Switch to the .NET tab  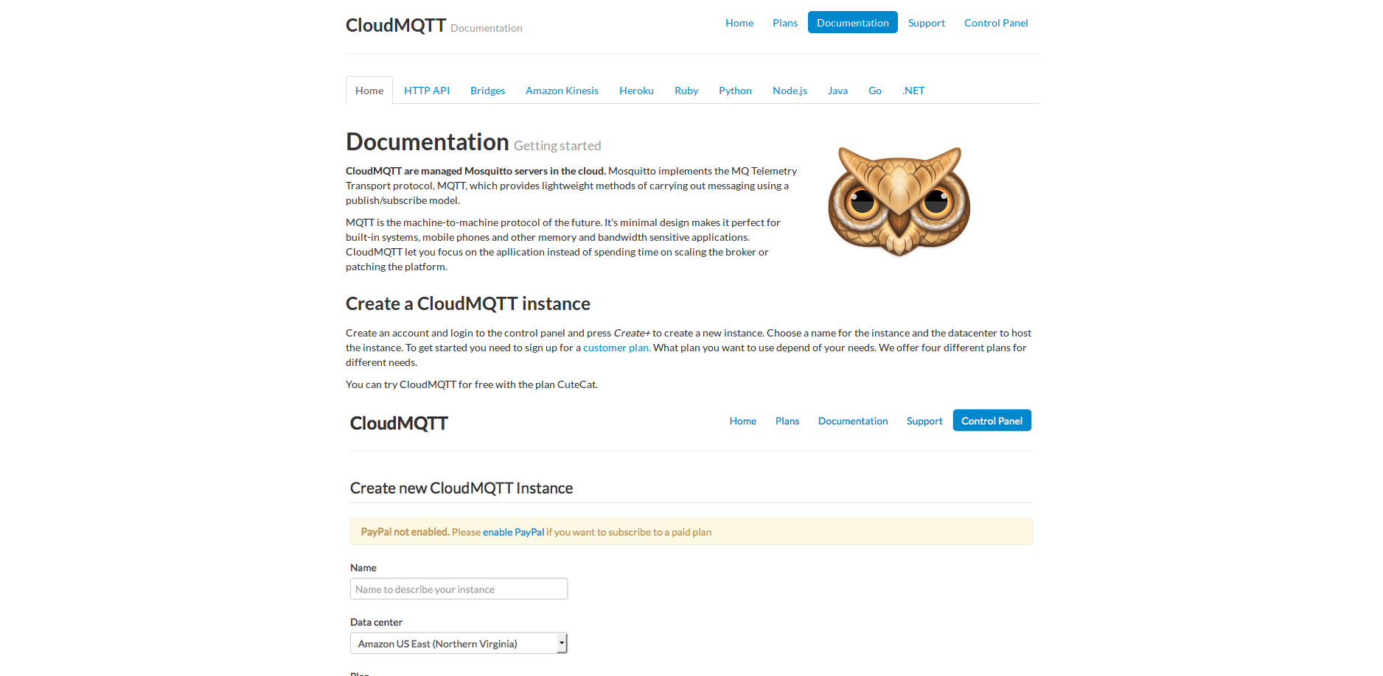coord(913,91)
